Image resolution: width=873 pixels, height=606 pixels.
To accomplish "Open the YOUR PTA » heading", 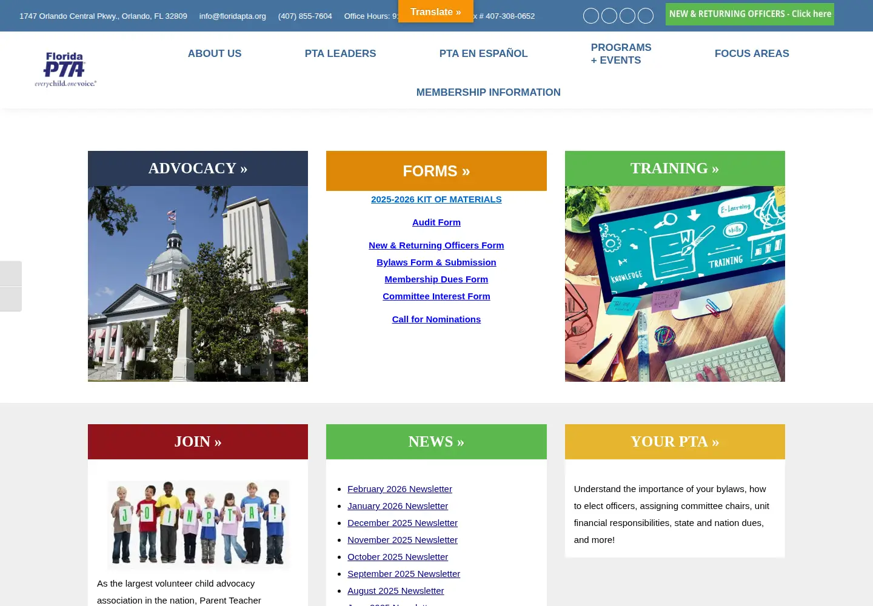I will (x=675, y=442).
